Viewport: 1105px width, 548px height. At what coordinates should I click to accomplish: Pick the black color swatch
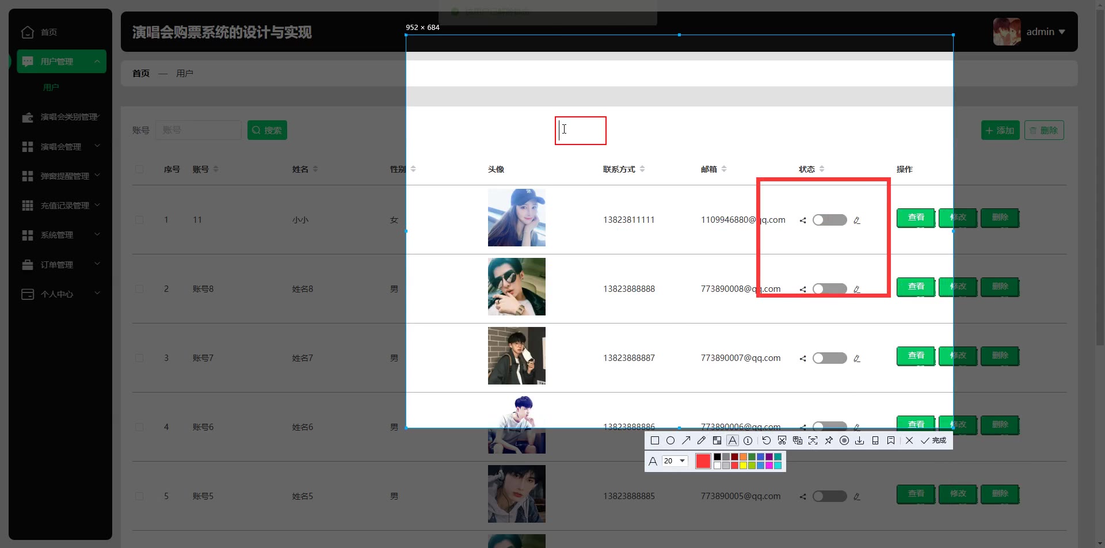(x=717, y=457)
